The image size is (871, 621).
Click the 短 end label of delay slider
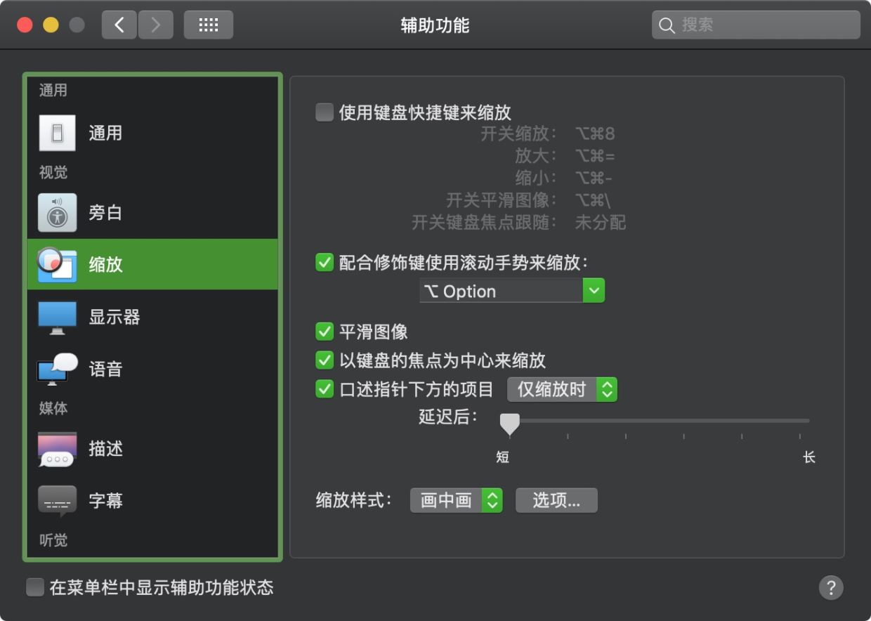(502, 457)
